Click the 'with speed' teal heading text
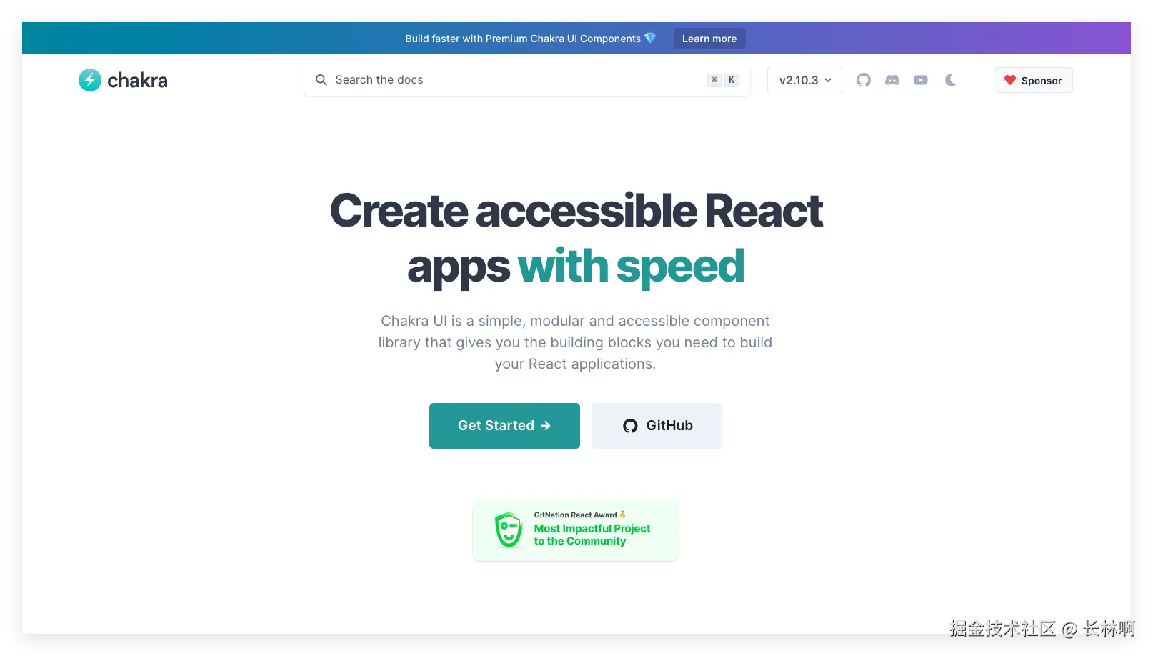This screenshot has height=656, width=1153. point(632,266)
